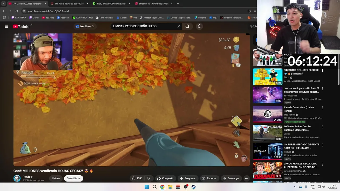The width and height of the screenshot is (340, 191).
Task: Open the Psicopata 17:03 video thumbnail
Action: [267, 133]
